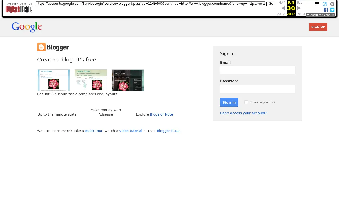Open Blogs of Note link
339x211 pixels.
click(x=161, y=114)
